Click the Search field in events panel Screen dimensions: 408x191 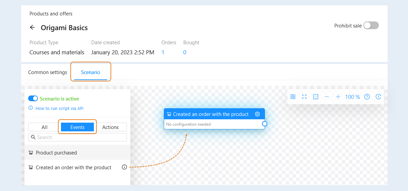[x=77, y=137]
